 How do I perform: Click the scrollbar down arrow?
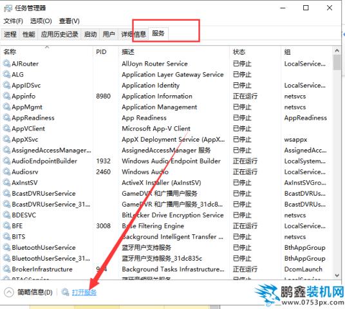click(x=337, y=276)
